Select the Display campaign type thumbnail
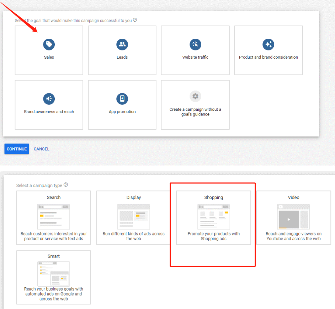 tap(133, 217)
